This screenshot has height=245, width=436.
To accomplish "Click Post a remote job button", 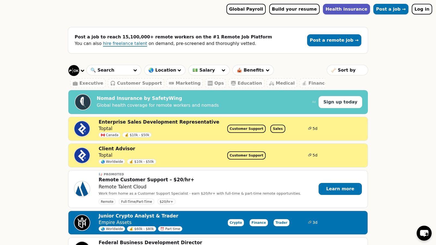I will (334, 40).
